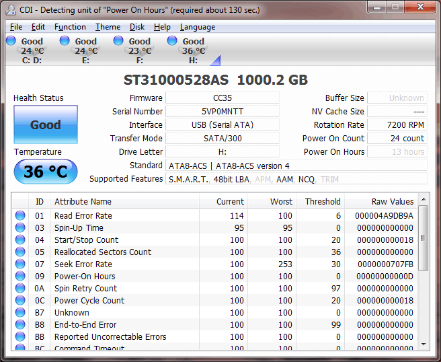Click the Reallocated Sectors Count status orb

click(x=20, y=252)
